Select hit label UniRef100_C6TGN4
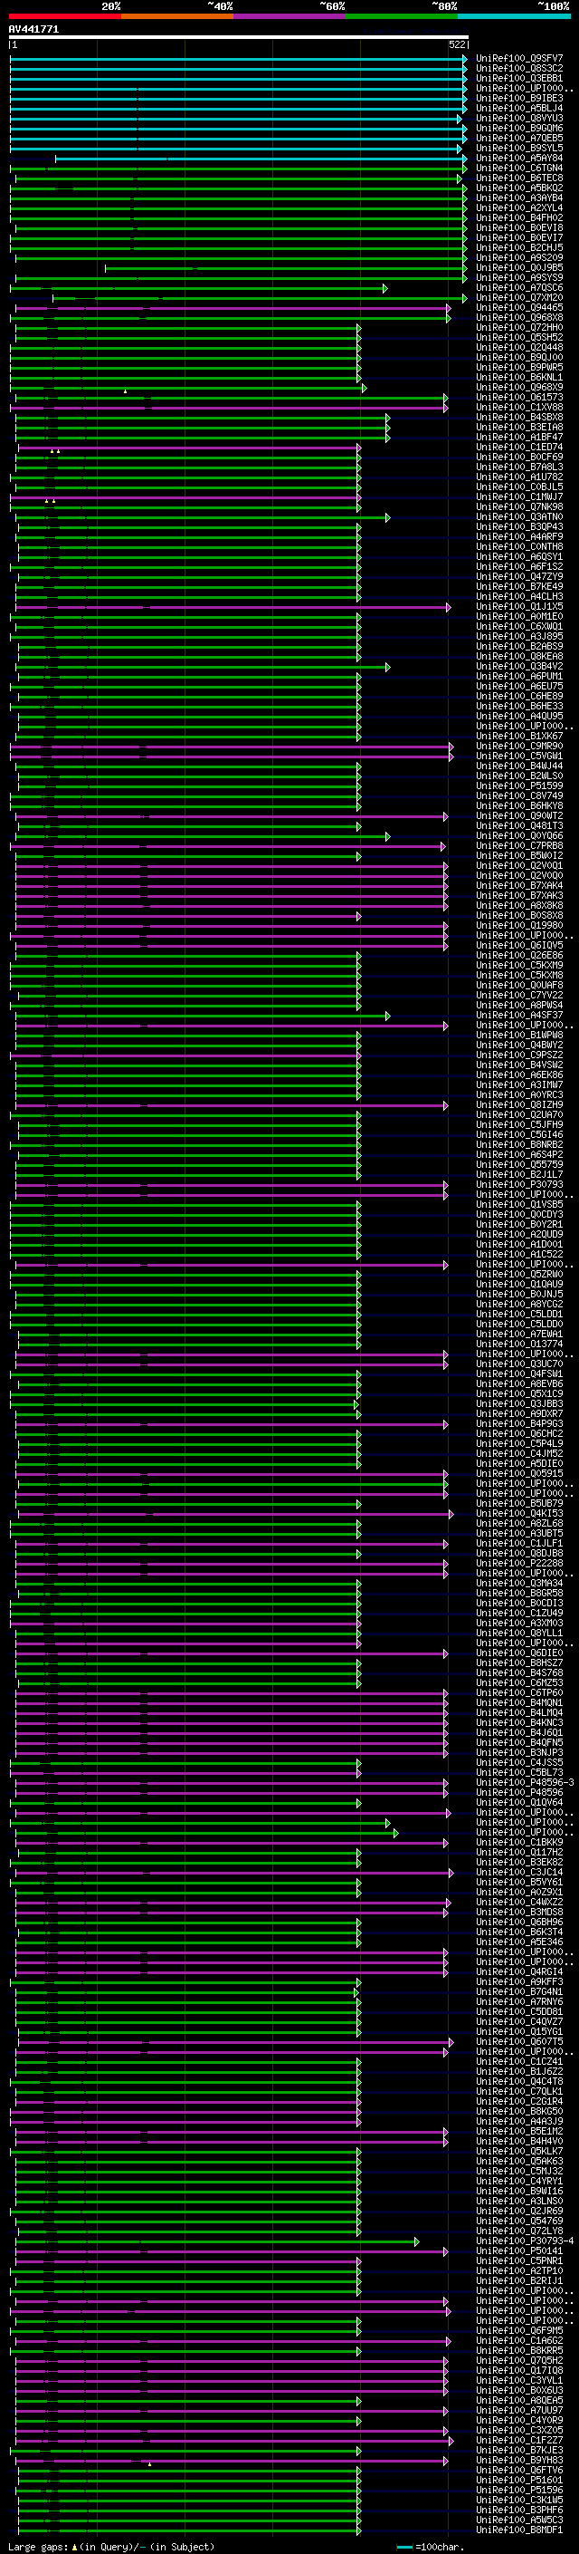 tap(519, 169)
